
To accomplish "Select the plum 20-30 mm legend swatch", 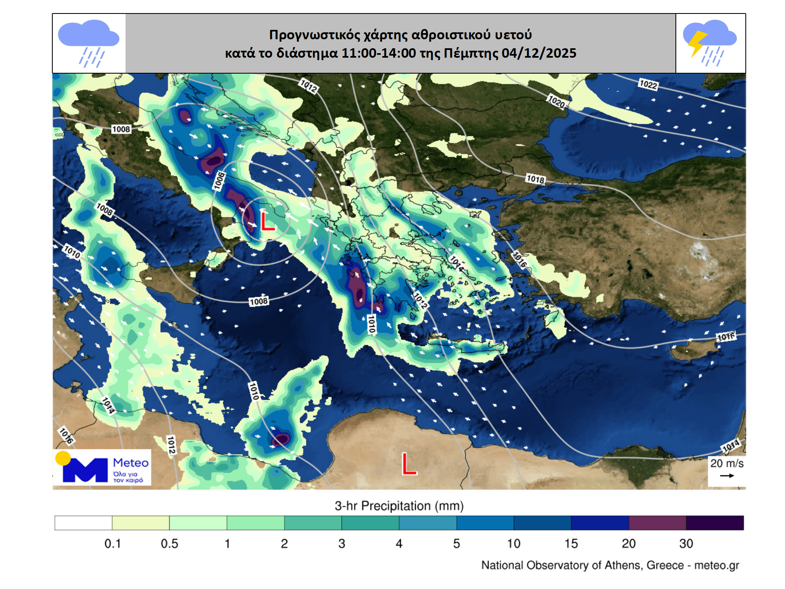I will coord(657,523).
